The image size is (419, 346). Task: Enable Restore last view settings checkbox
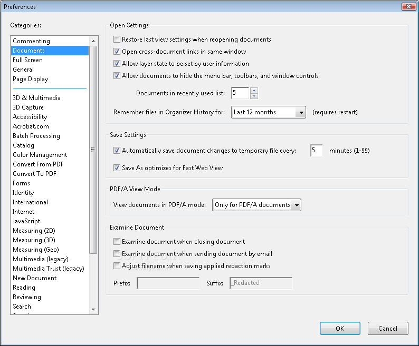pyautogui.click(x=117, y=39)
